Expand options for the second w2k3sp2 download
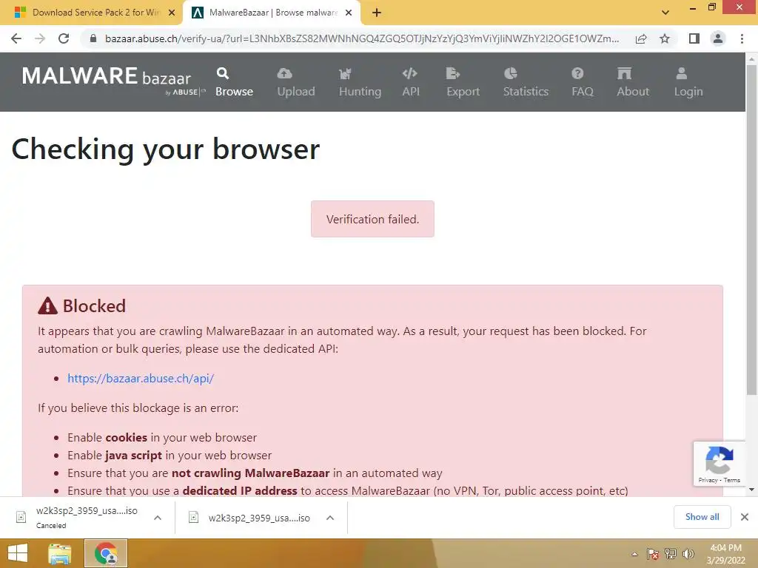 tap(329, 518)
